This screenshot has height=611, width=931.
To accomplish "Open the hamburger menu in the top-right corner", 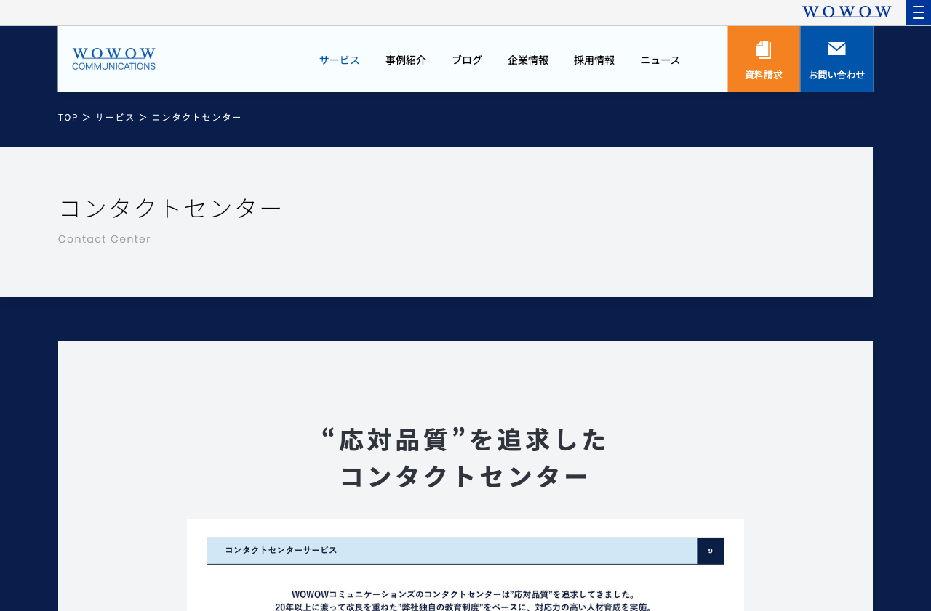I will [918, 12].
